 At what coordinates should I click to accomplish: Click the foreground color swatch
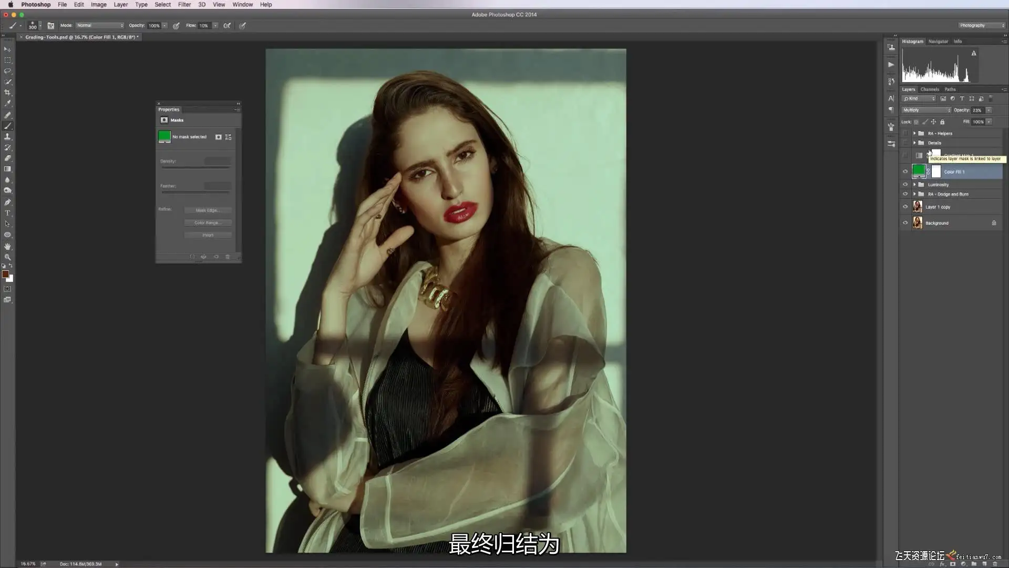[5, 274]
